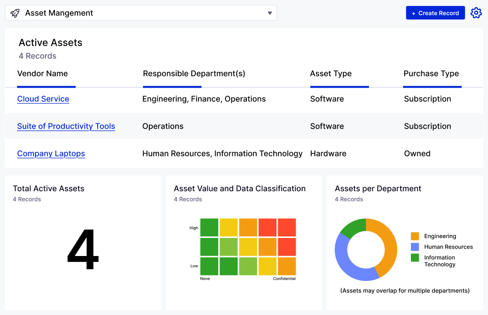Open the settings gear icon
The height and width of the screenshot is (315, 488).
coord(476,13)
